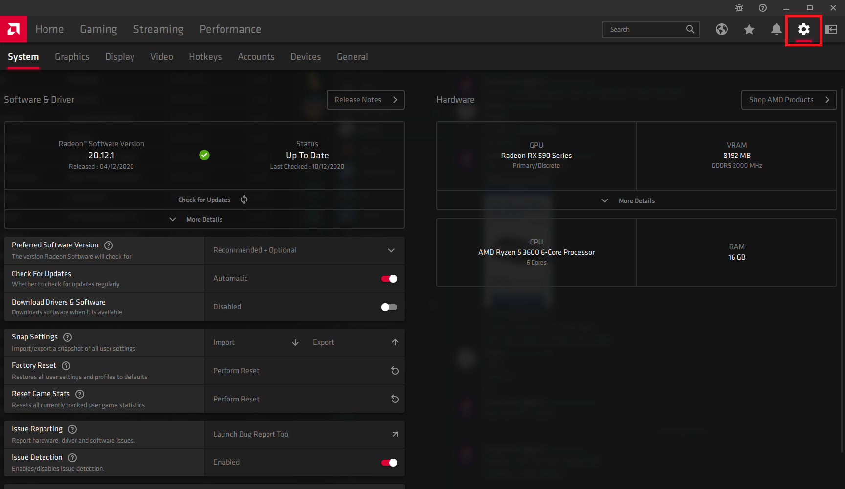The height and width of the screenshot is (489, 845).
Task: Switch to the Graphics tab
Action: 72,57
